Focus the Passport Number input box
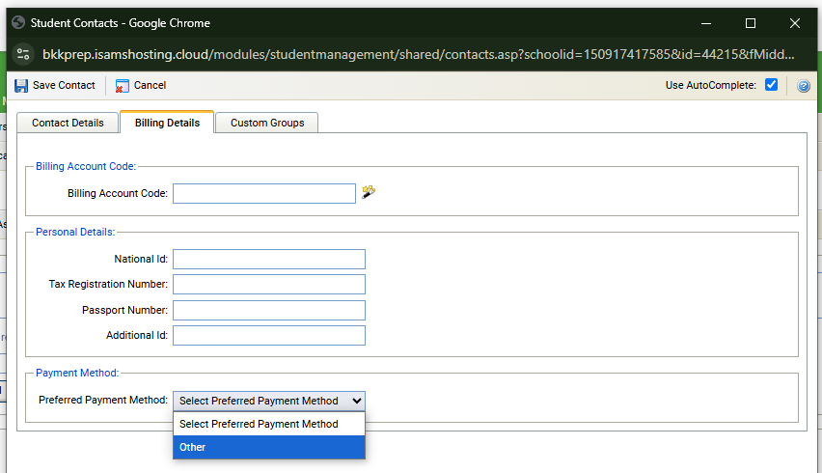 269,310
